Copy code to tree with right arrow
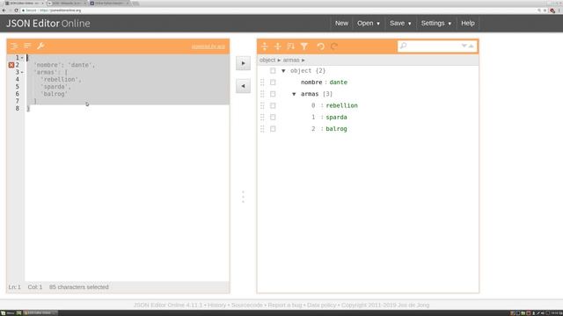This screenshot has width=563, height=316. [x=243, y=63]
